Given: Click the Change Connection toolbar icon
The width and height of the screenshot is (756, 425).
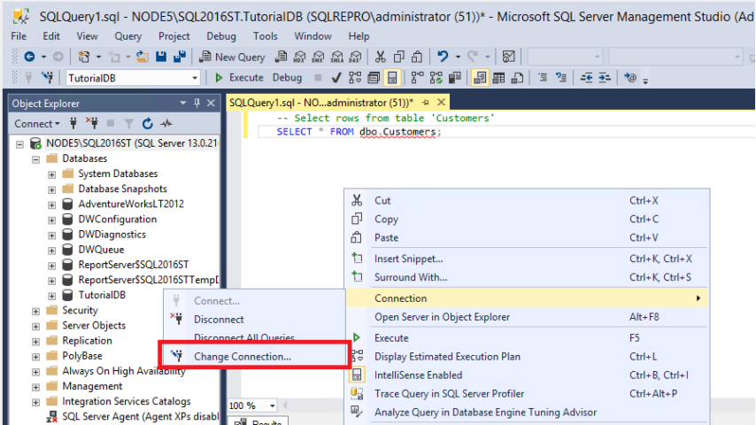Looking at the screenshot, I should pyautogui.click(x=47, y=78).
